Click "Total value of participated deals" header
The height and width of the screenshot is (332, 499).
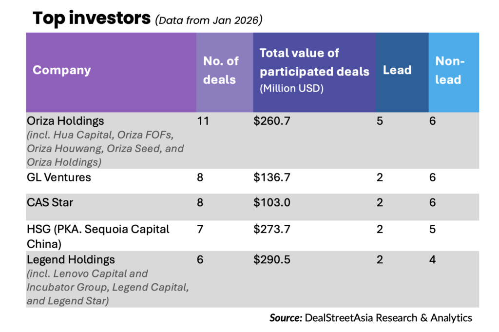[314, 62]
